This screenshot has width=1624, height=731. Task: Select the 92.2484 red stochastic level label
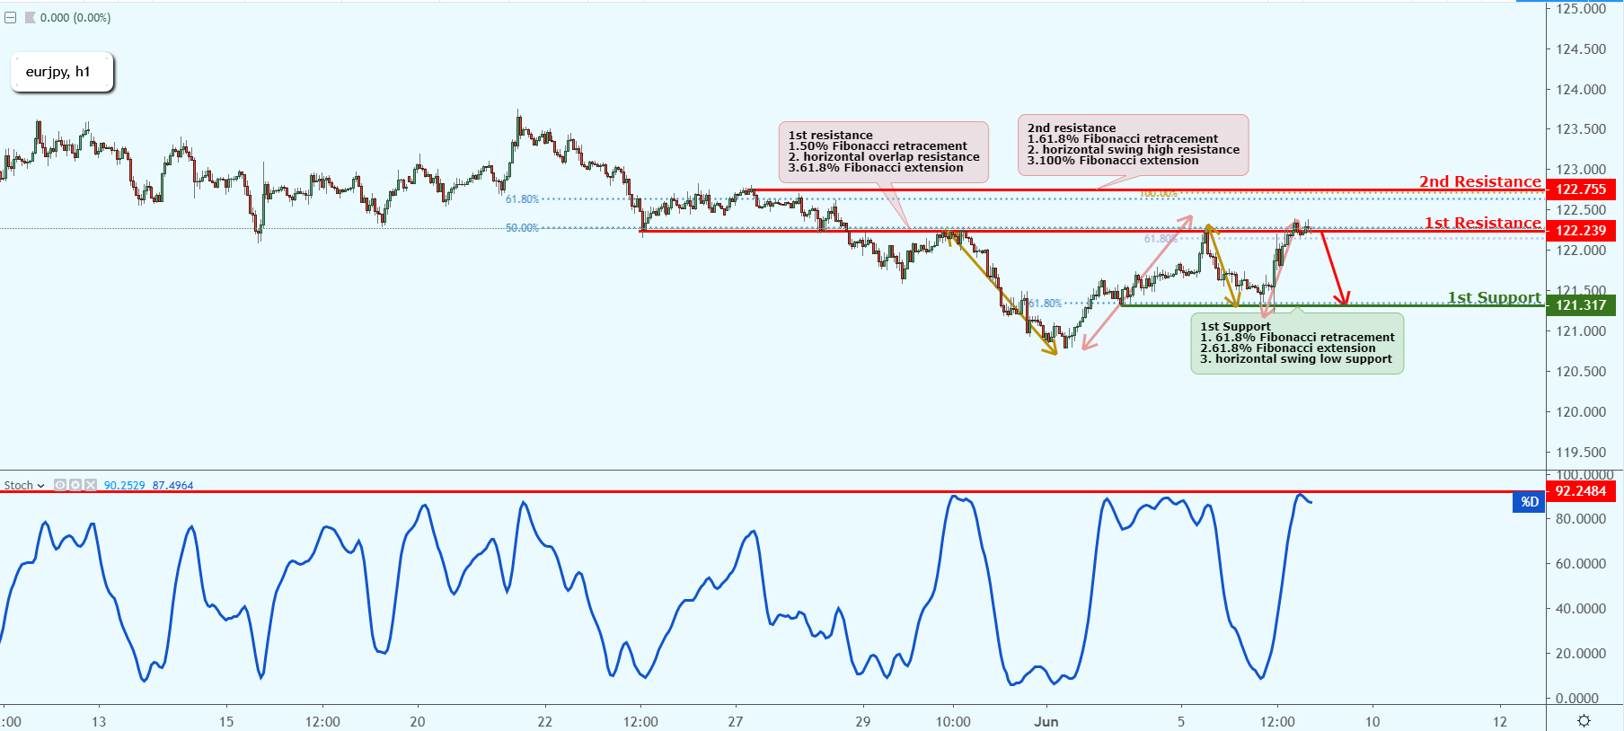[x=1581, y=491]
